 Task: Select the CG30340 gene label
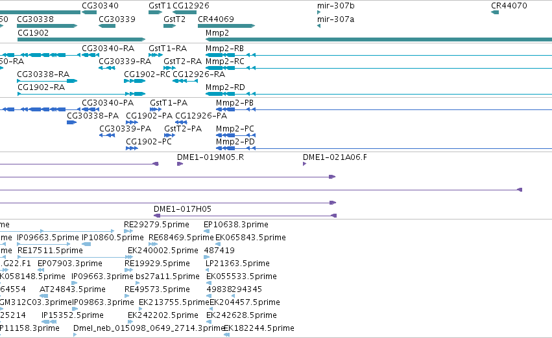tap(100, 6)
